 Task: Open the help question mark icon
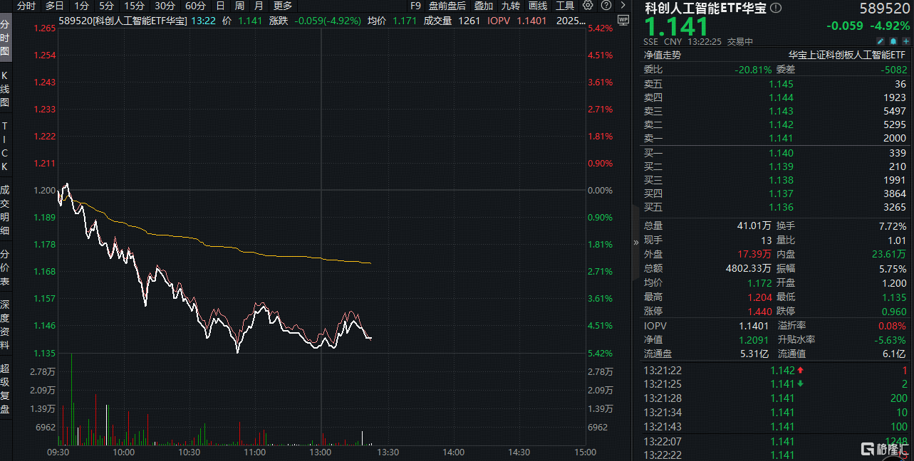point(605,6)
